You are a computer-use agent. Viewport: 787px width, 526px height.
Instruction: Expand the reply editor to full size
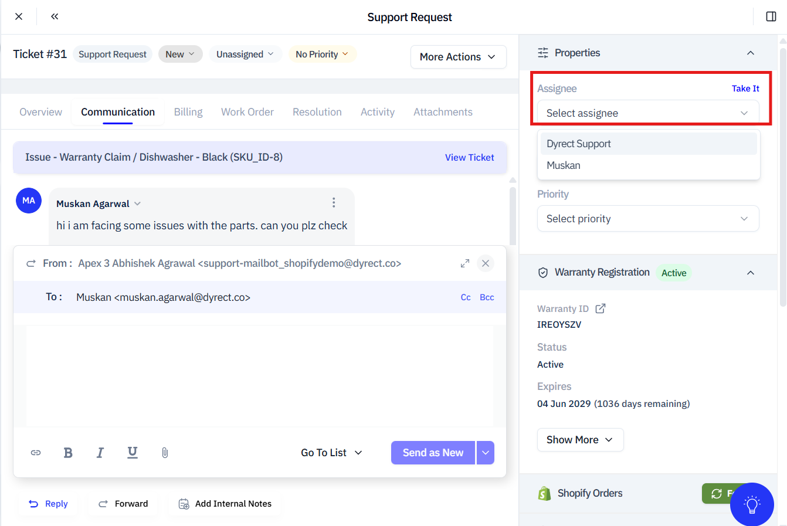tap(465, 263)
